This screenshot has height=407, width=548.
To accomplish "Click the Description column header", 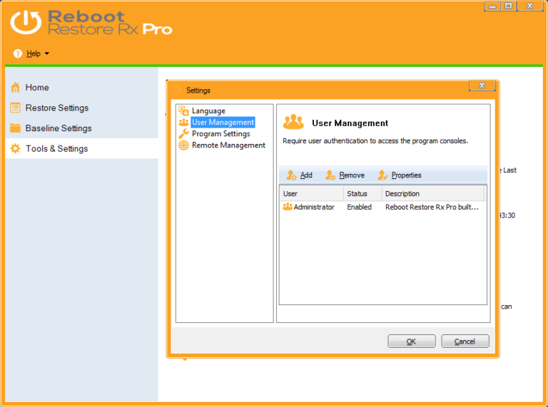I will (432, 193).
